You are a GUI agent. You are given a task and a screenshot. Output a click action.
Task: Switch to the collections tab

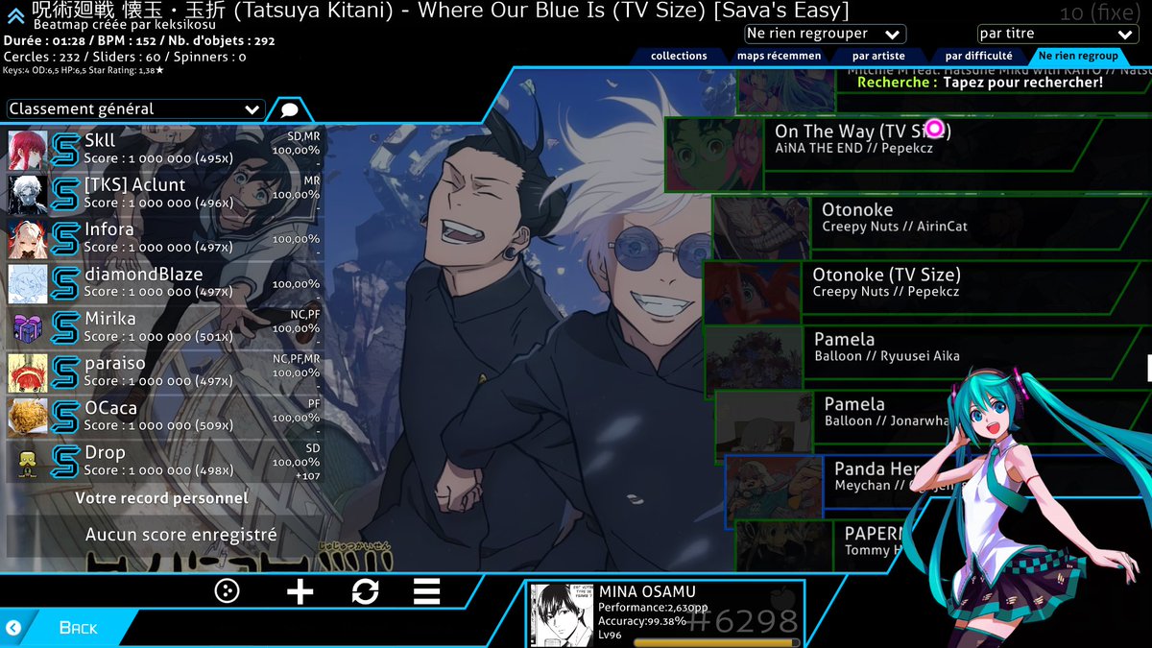678,56
